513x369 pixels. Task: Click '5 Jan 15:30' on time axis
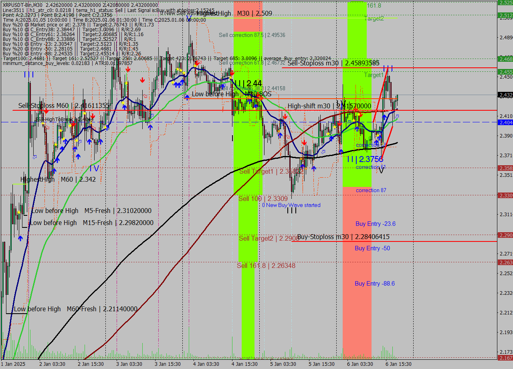321,364
